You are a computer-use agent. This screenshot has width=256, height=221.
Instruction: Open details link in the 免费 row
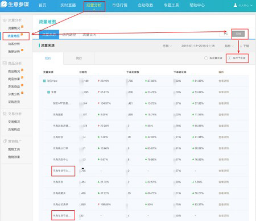point(224,92)
